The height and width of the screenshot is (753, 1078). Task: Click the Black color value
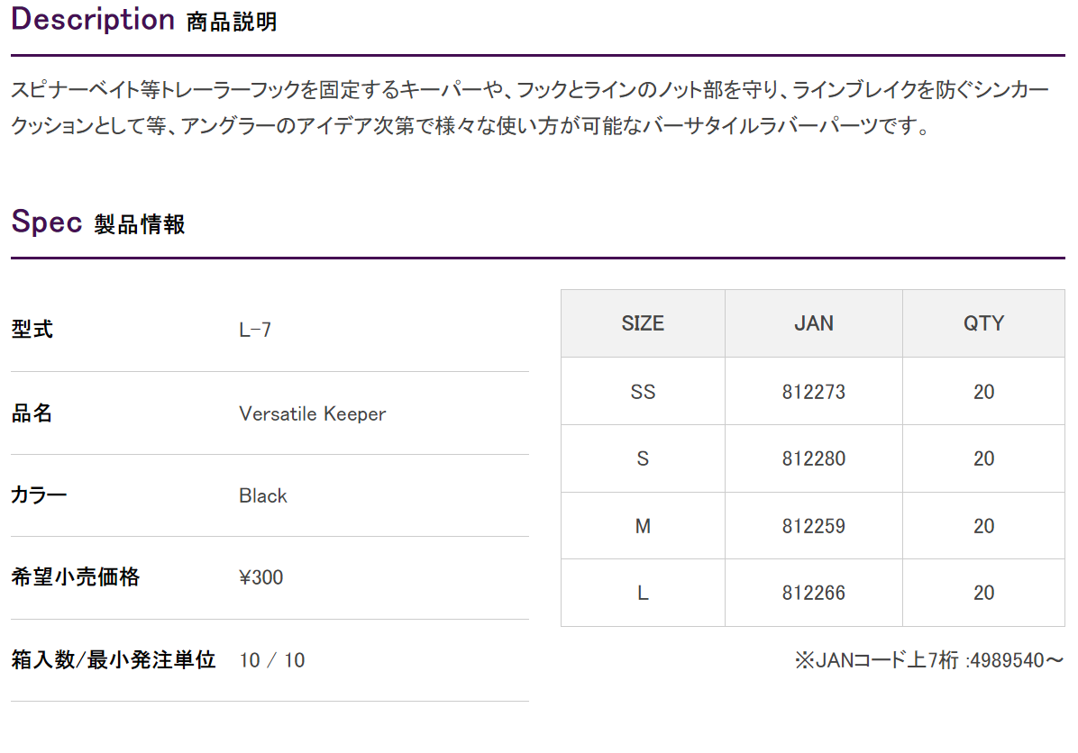(262, 495)
